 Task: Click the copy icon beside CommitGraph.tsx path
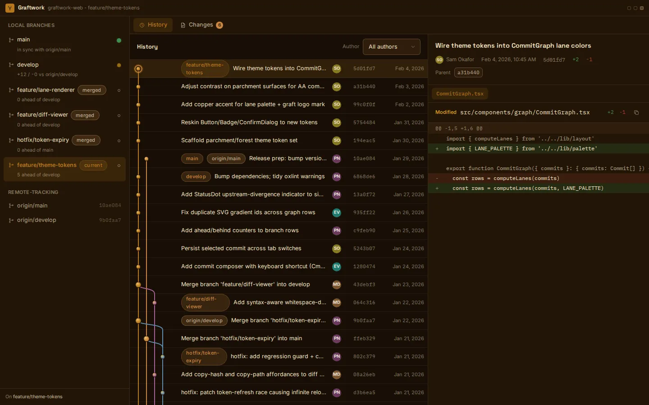636,112
